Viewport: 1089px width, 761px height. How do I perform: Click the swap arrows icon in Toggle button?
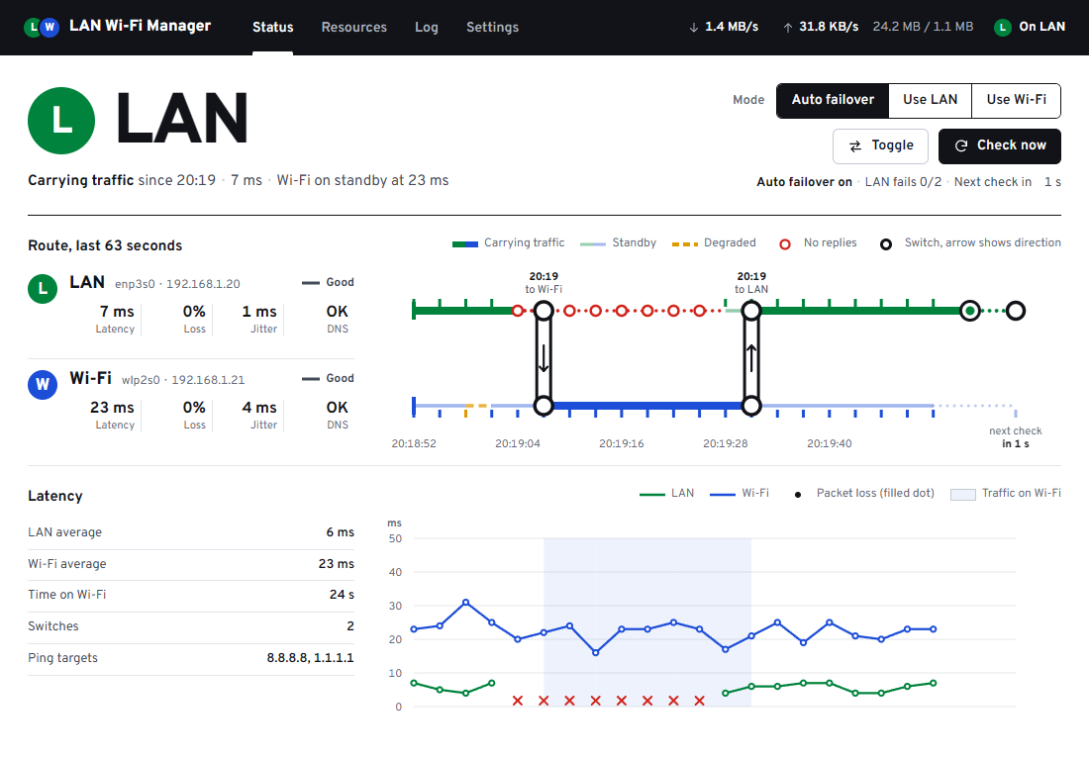[x=855, y=145]
